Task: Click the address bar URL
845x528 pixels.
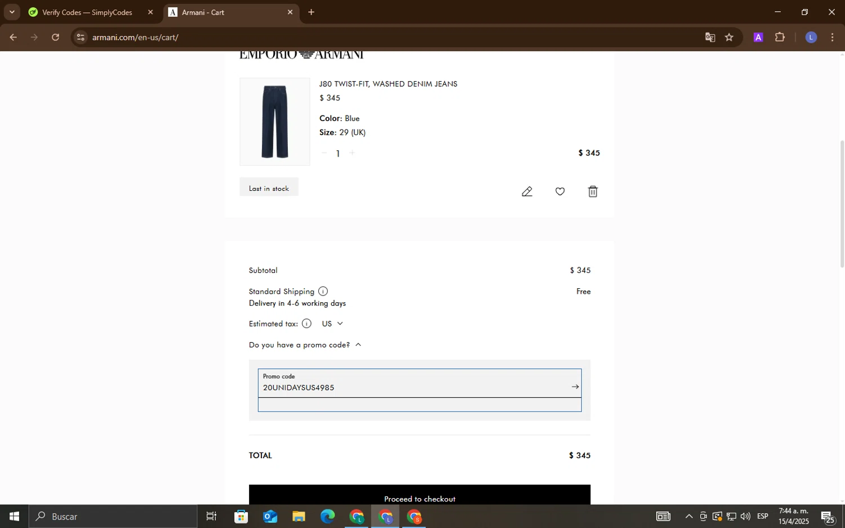Action: click(135, 37)
